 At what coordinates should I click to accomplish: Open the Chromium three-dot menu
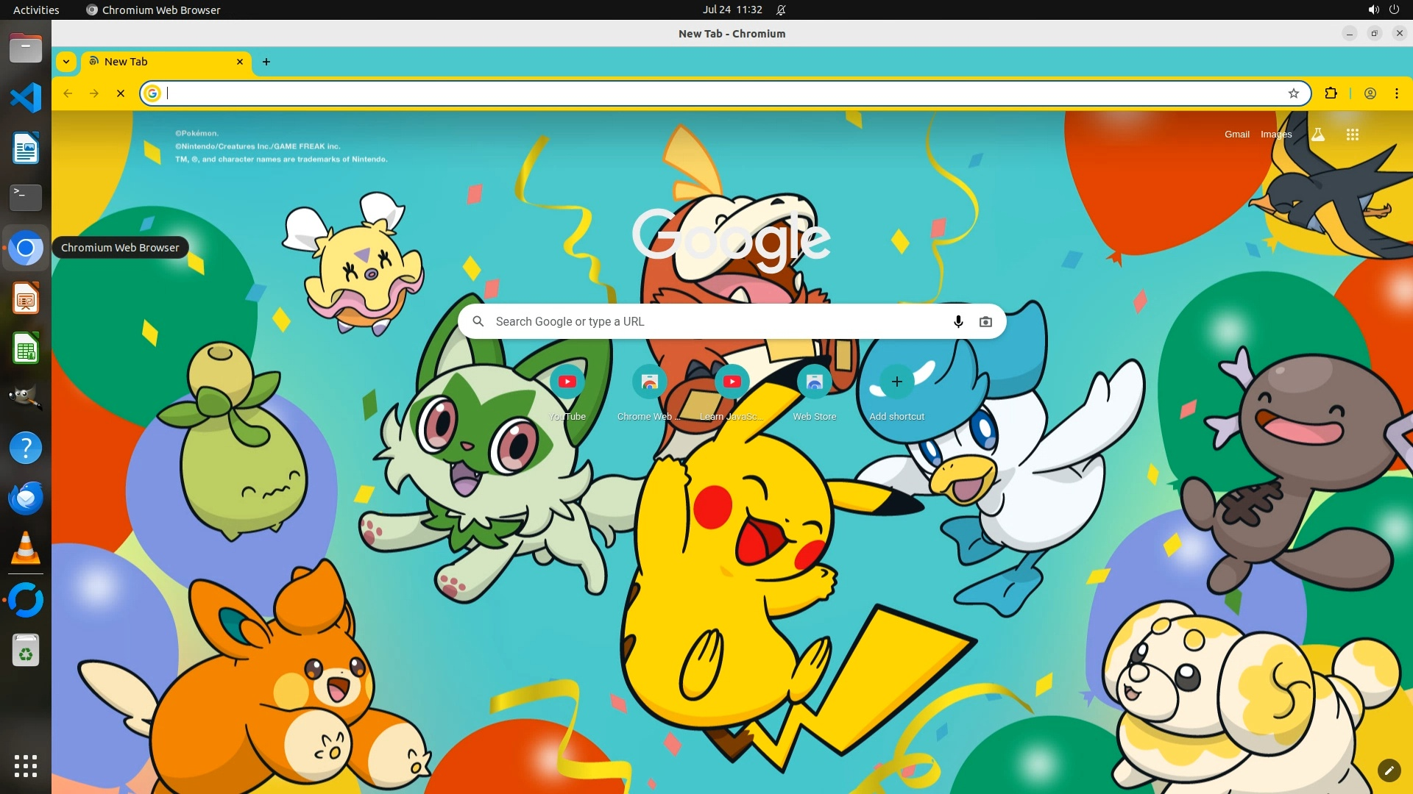click(1396, 93)
